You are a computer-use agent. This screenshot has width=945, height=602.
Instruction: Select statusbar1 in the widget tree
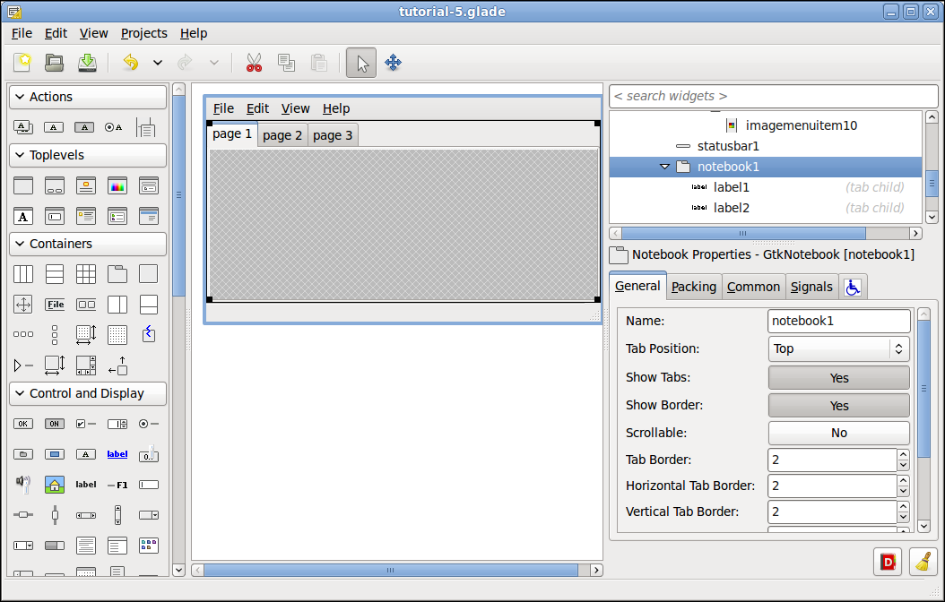[x=728, y=146]
